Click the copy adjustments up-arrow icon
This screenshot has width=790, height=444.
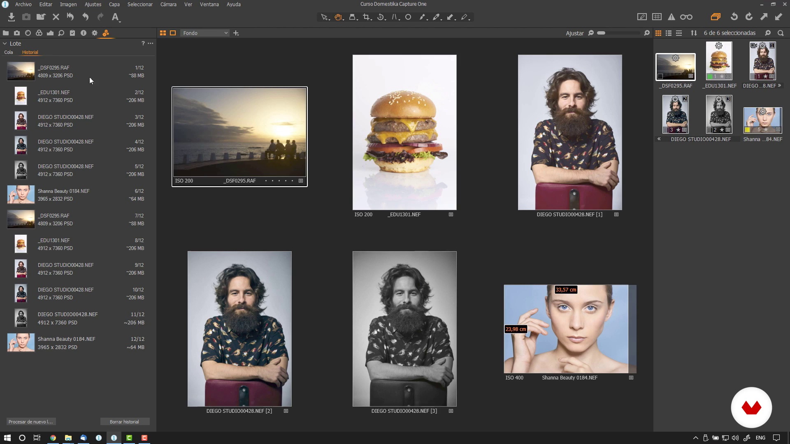point(764,17)
